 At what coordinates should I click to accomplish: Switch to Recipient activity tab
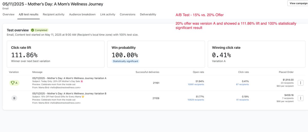54,15
